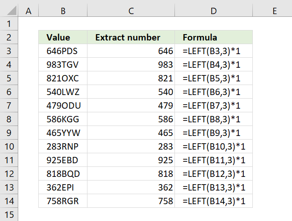
Task: Select cell containing 646PDS
Action: tap(63, 51)
